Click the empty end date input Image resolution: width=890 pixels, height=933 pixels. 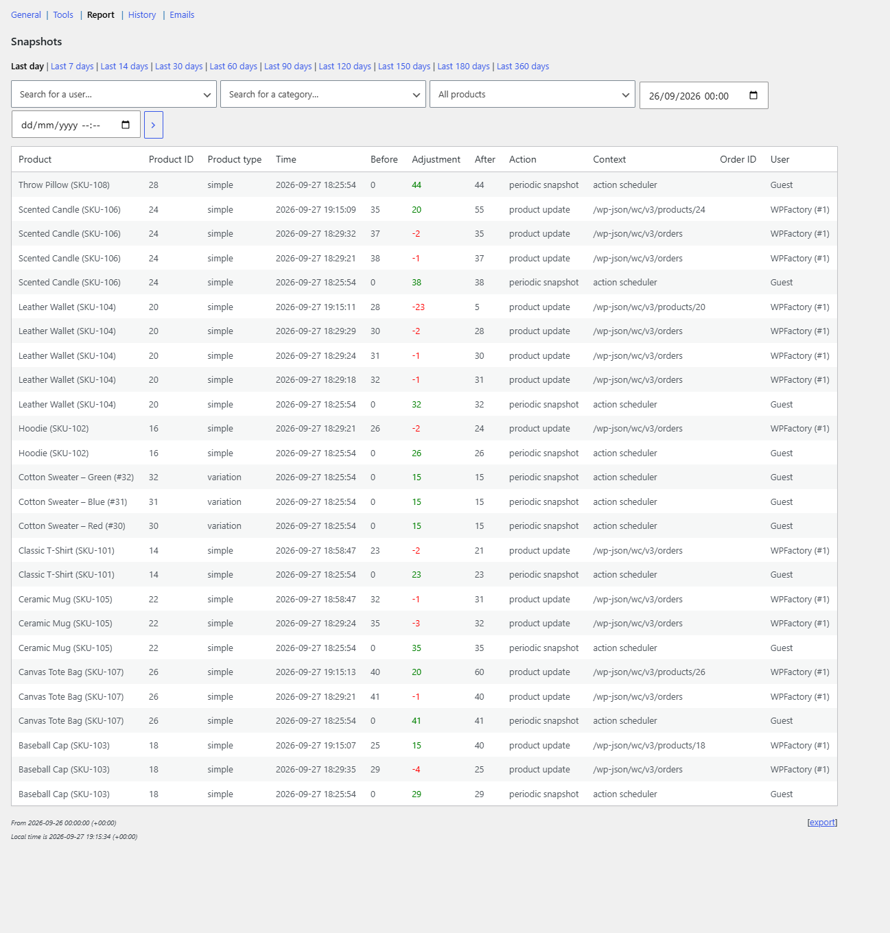coord(76,125)
